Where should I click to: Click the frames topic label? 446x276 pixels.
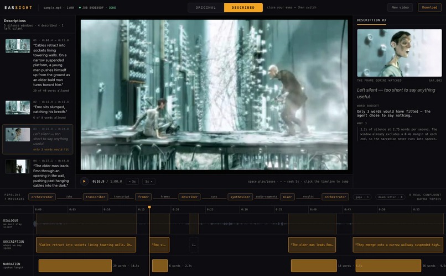(165, 197)
